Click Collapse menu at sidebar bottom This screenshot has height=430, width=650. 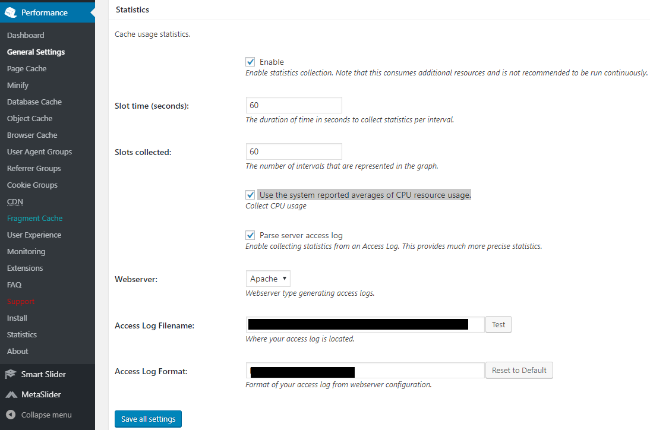pos(46,415)
